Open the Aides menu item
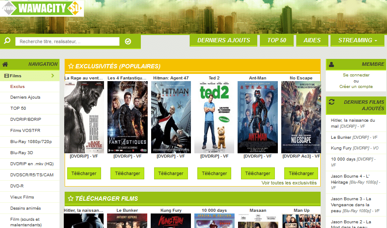 (312, 41)
